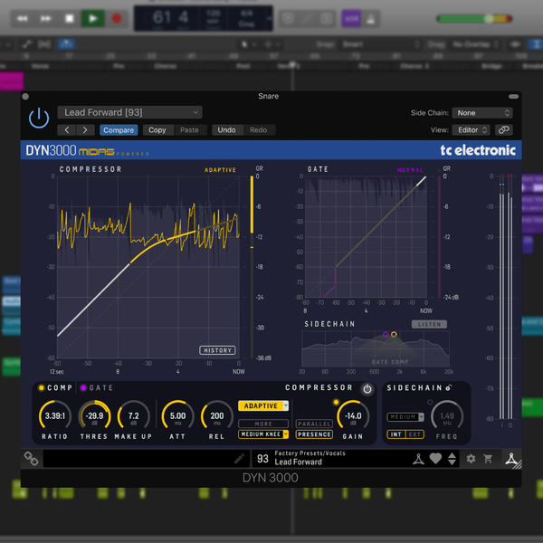Viewport: 543px width, 543px height.
Task: Open the View Editor dropdown
Action: point(472,129)
